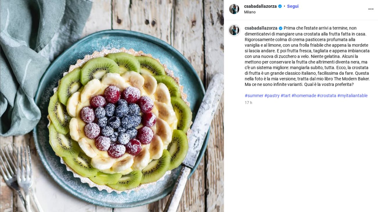Click the fruit tart post photo
This screenshot has height=212, width=378.
[112, 106]
